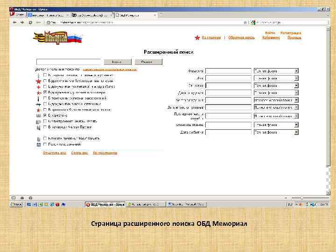The width and height of the screenshot is (336, 252).
Task: Open ОБД Мемориал - Opera taskbar item
Action: click(105, 205)
